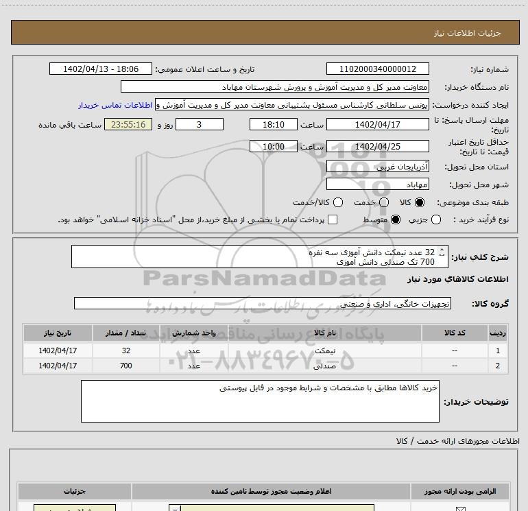Screen dimensions: 528x511
Task: Select the کالا/خدمت radio button
Action: pyautogui.click(x=338, y=202)
